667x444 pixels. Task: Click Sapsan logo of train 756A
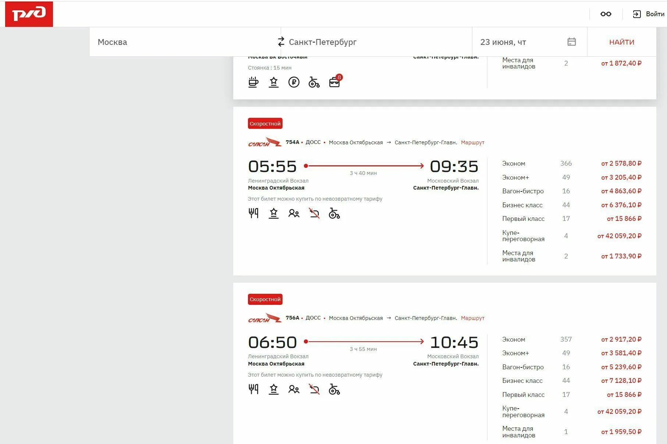tap(265, 318)
